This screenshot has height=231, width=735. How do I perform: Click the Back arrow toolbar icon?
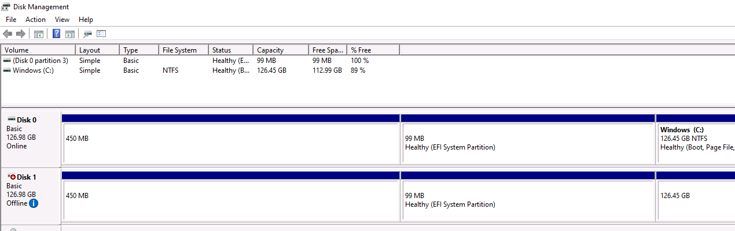[8, 34]
